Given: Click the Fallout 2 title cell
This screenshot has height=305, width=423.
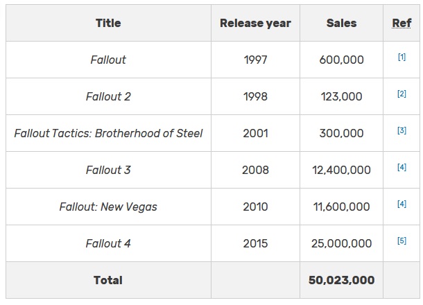Looking at the screenshot, I should coord(108,96).
